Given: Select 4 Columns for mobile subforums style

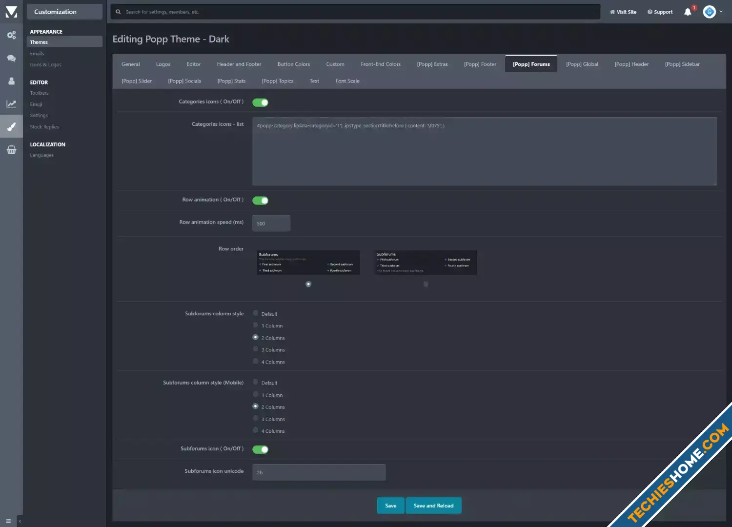Looking at the screenshot, I should 255,430.
